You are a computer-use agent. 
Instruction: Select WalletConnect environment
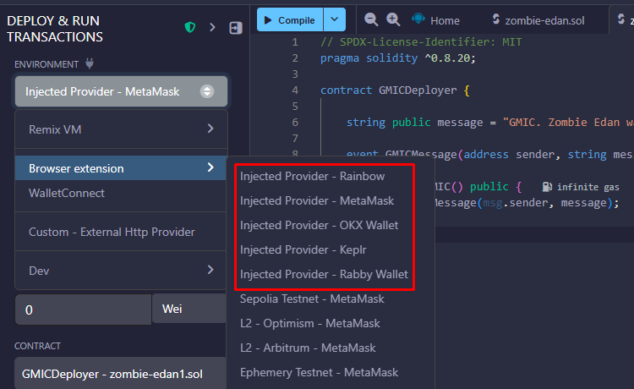click(x=121, y=194)
